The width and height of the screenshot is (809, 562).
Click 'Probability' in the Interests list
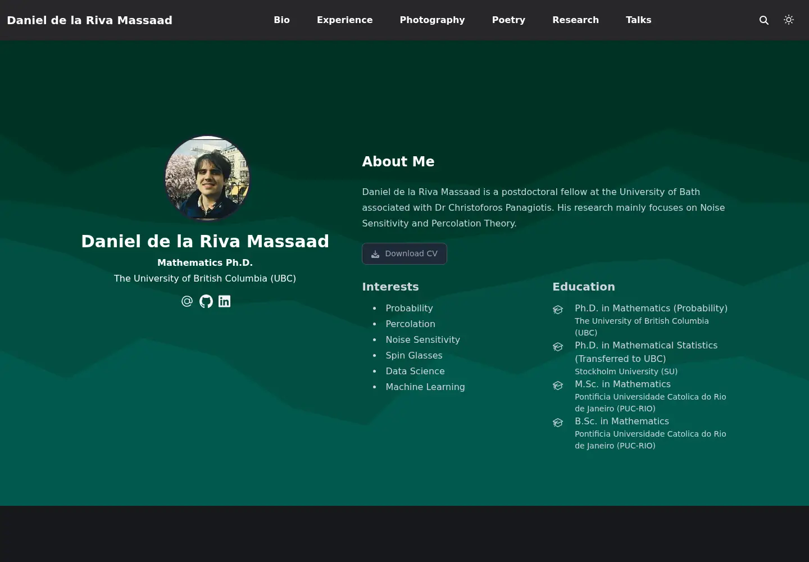(x=410, y=308)
